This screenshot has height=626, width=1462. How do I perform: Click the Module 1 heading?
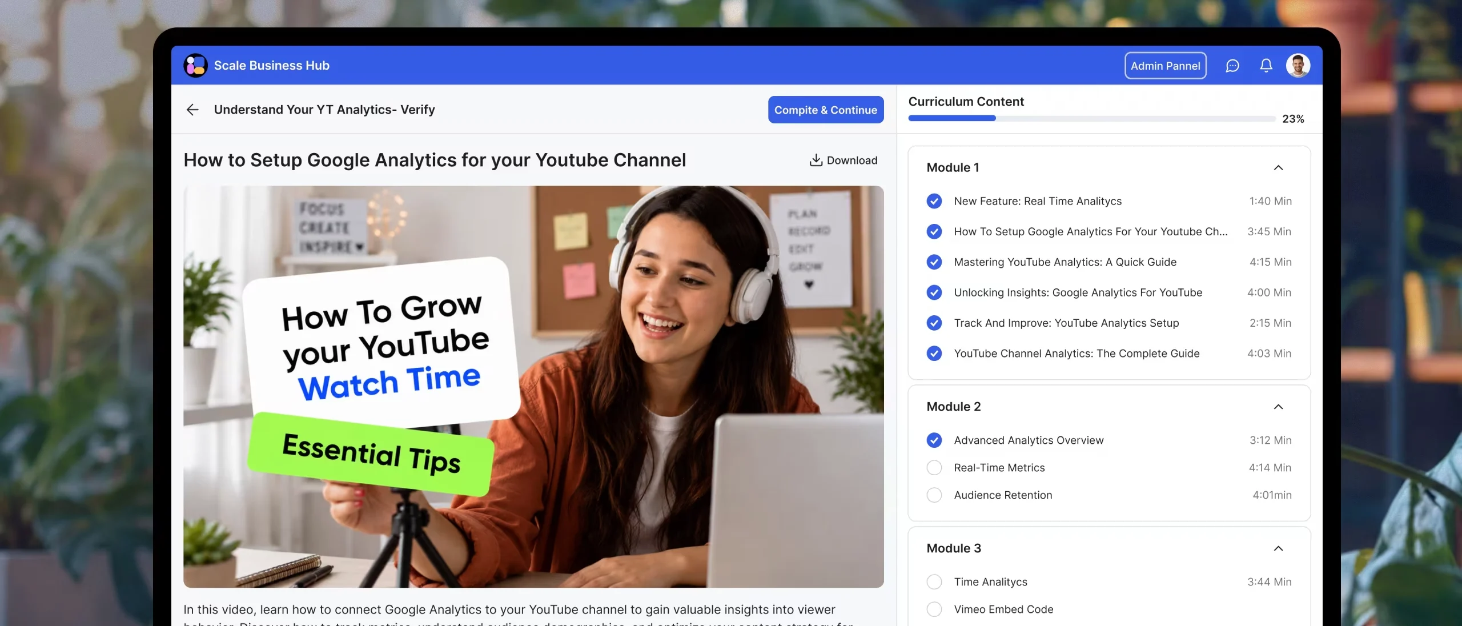(x=953, y=167)
